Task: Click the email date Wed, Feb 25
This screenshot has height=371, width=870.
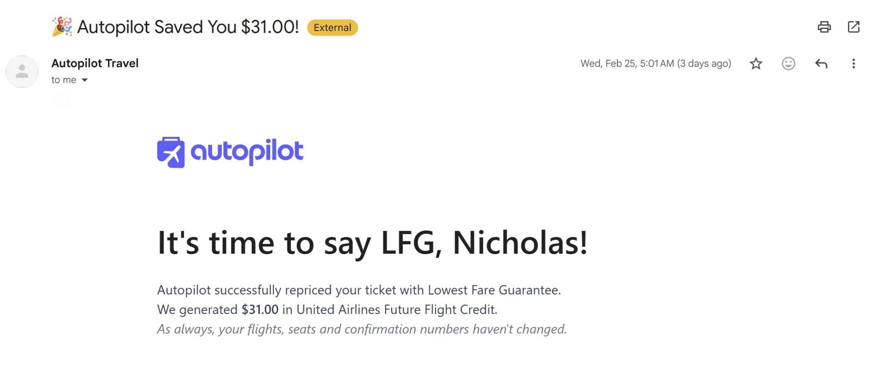Action: [x=655, y=64]
